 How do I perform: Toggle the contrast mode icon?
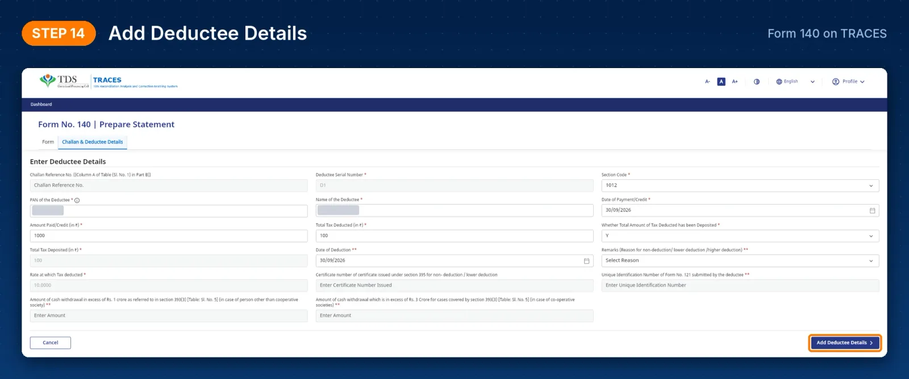point(757,82)
